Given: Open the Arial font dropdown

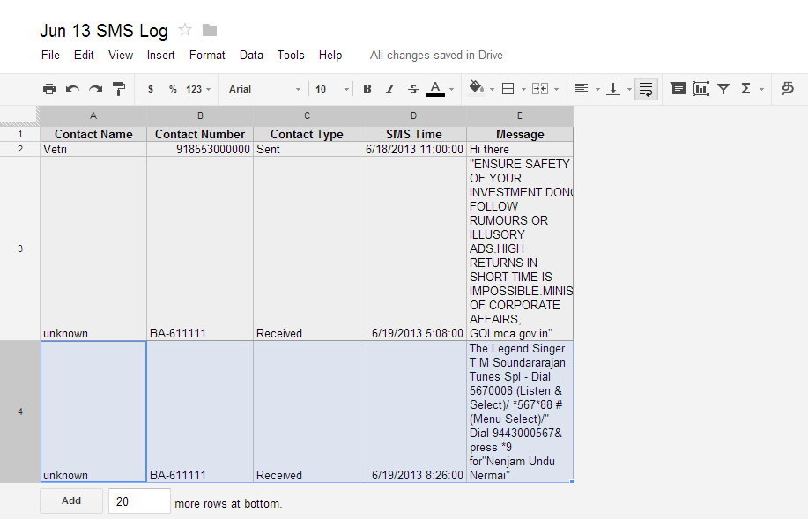Looking at the screenshot, I should click(x=264, y=89).
